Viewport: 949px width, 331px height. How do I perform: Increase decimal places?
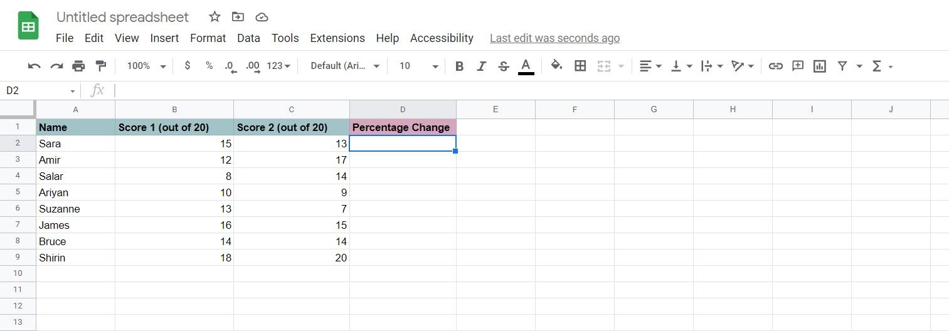(253, 66)
